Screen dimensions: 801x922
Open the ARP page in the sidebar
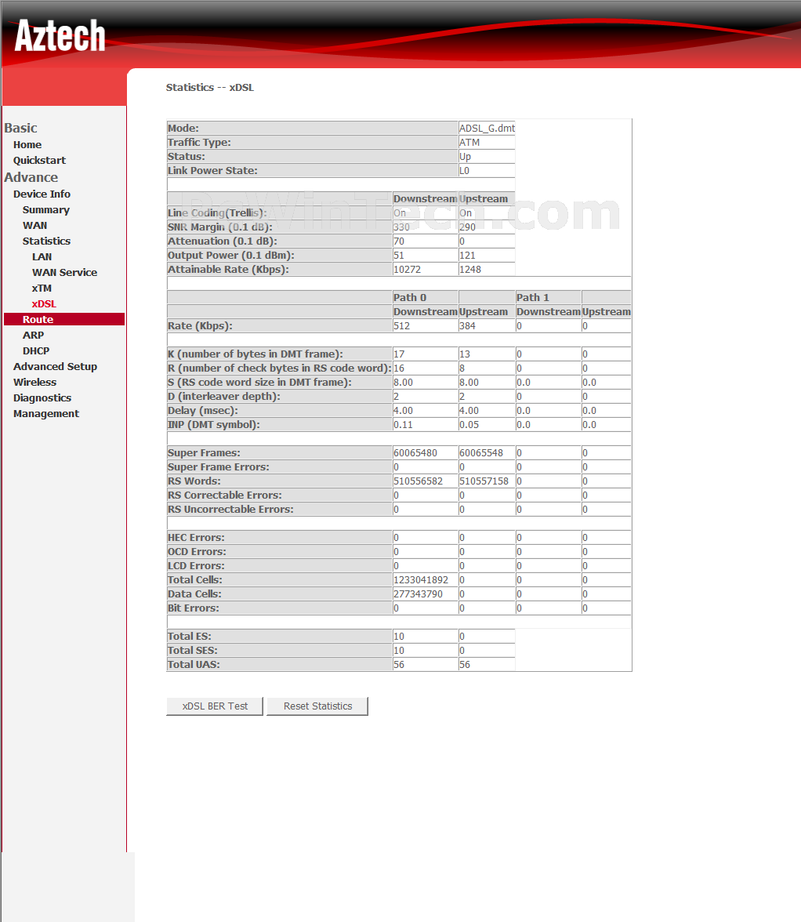click(33, 336)
